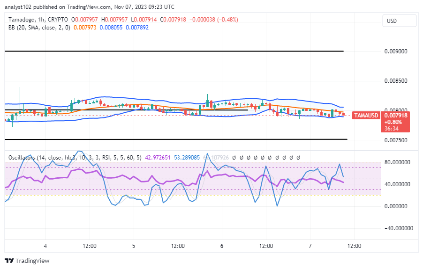423x269 pixels.
Task: Click the change -0.000038 (-0.48%) text
Action: click(x=214, y=20)
